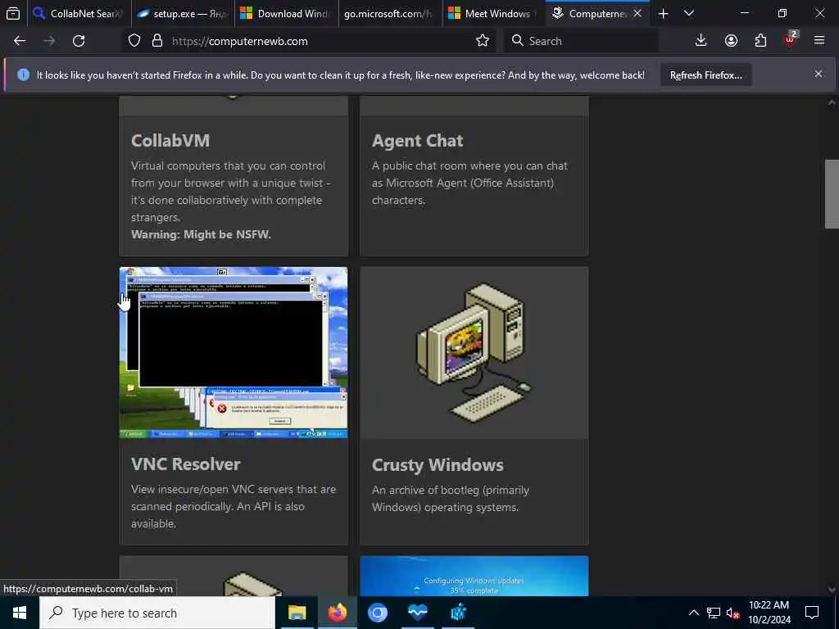Switch to the setup.exe Yandex tab
Image resolution: width=839 pixels, height=629 pixels.
pyautogui.click(x=182, y=13)
